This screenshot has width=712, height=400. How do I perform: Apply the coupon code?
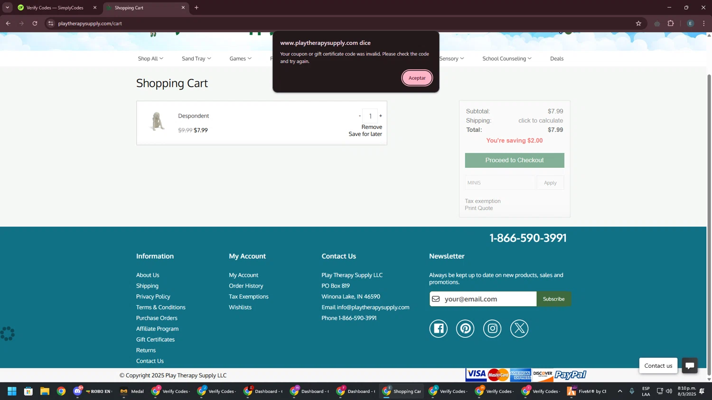click(x=550, y=182)
